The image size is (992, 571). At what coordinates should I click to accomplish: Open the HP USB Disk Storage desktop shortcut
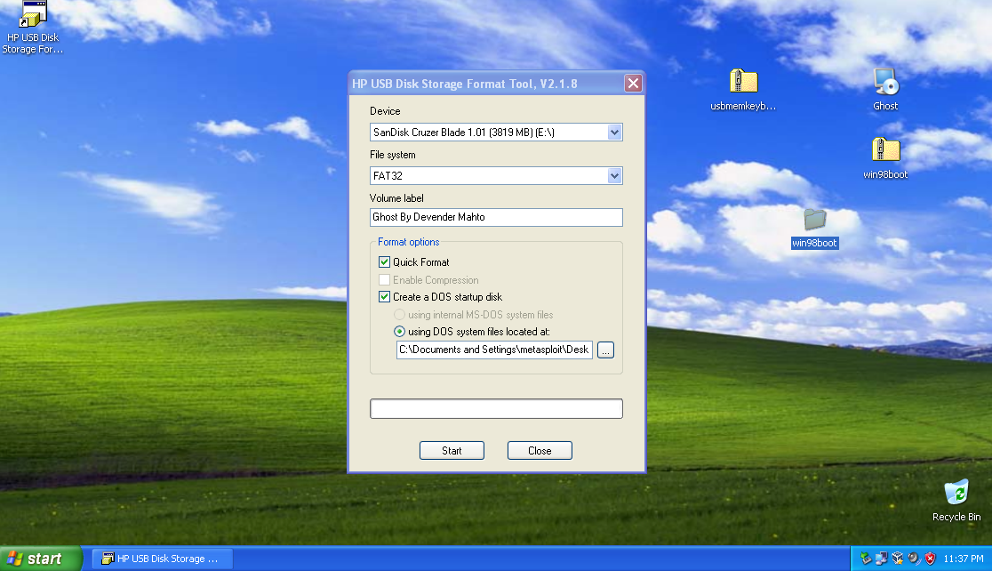[33, 28]
